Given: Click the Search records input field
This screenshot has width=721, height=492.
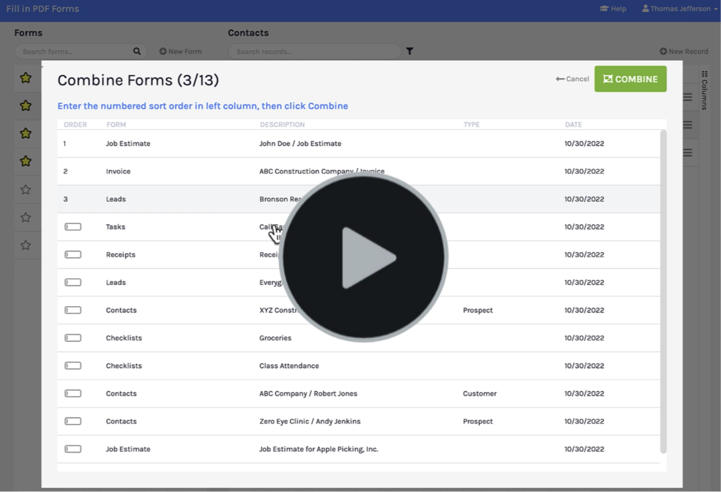Looking at the screenshot, I should click(x=314, y=52).
